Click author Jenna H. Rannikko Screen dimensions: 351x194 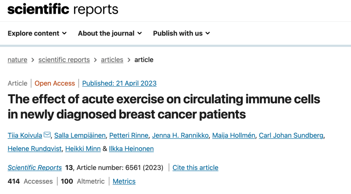pyautogui.click(x=180, y=135)
